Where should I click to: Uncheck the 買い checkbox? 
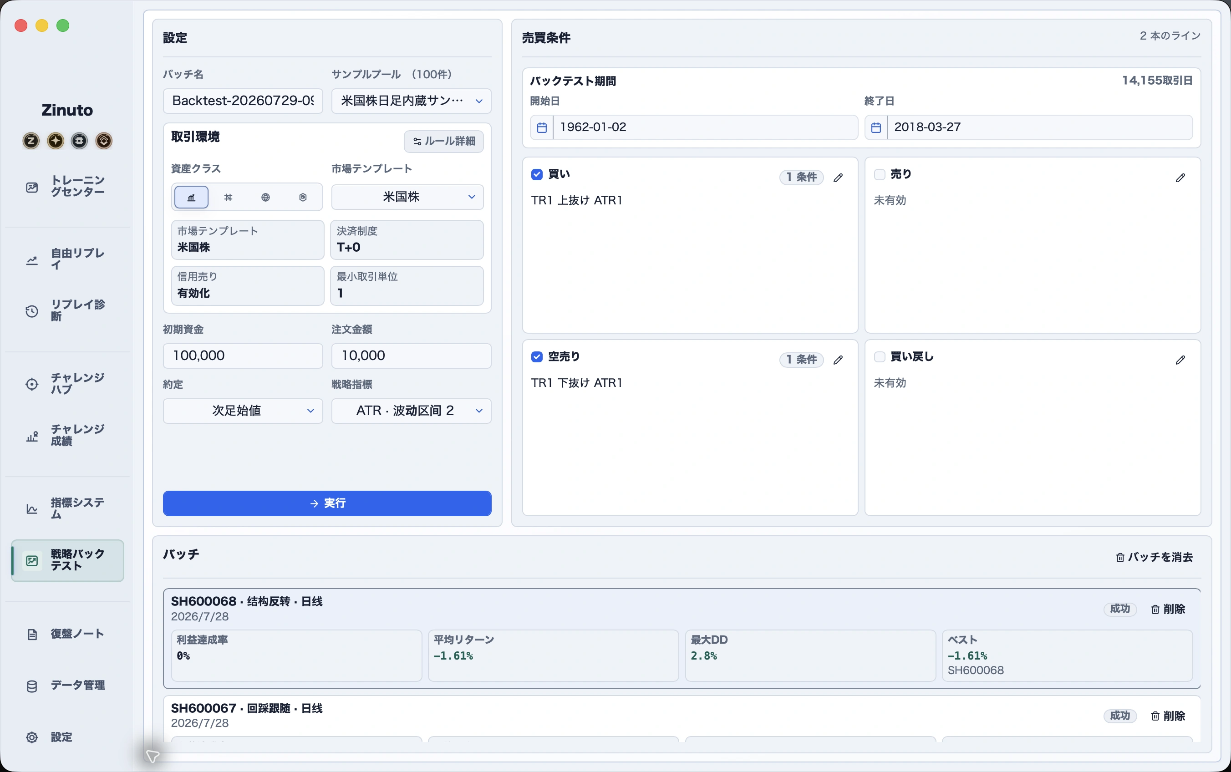[x=537, y=175]
